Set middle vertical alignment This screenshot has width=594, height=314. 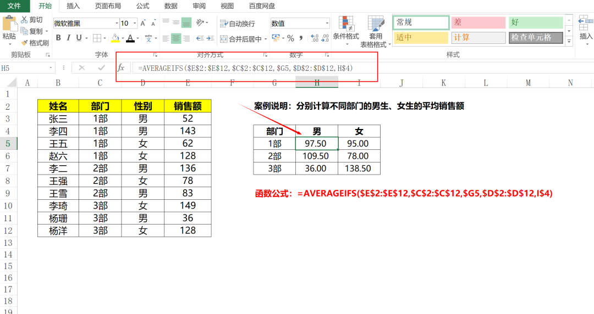click(x=176, y=23)
